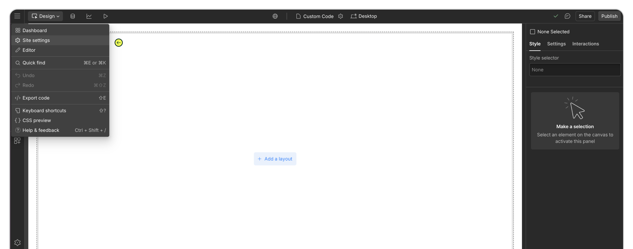The image size is (633, 249).
Task: Open Keyboard shortcuts menu entry
Action: 60,111
